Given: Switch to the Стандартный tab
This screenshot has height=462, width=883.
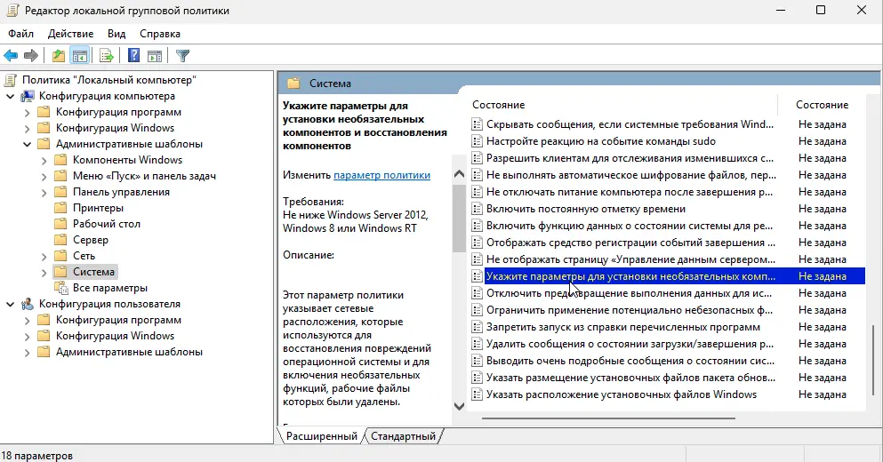Looking at the screenshot, I should 403,436.
